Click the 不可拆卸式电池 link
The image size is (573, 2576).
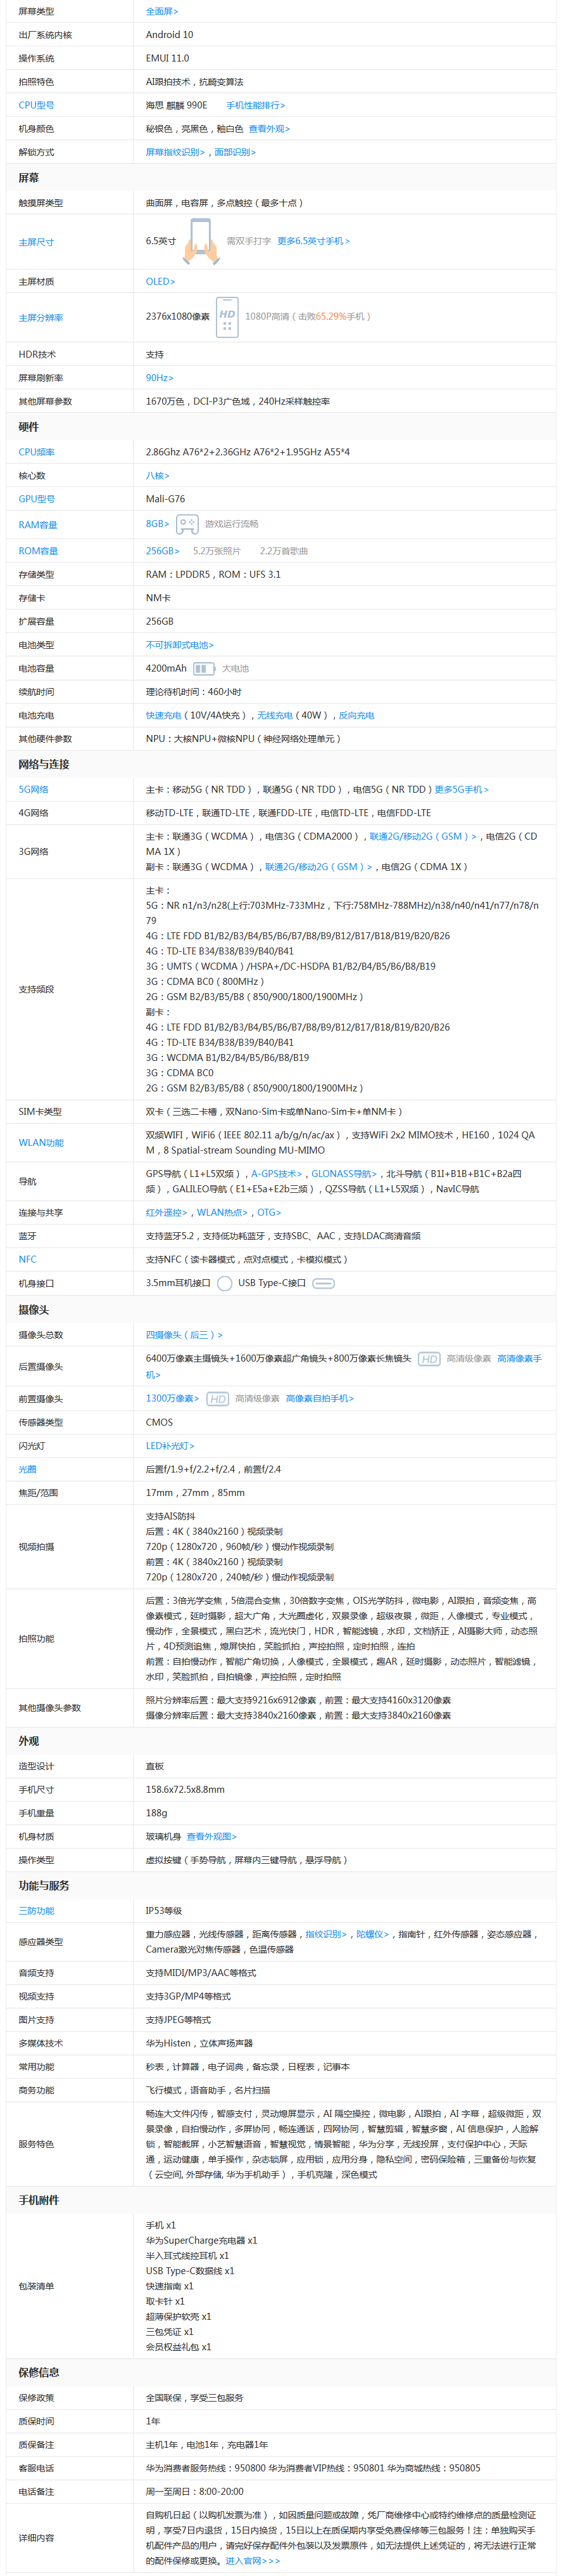click(x=180, y=645)
